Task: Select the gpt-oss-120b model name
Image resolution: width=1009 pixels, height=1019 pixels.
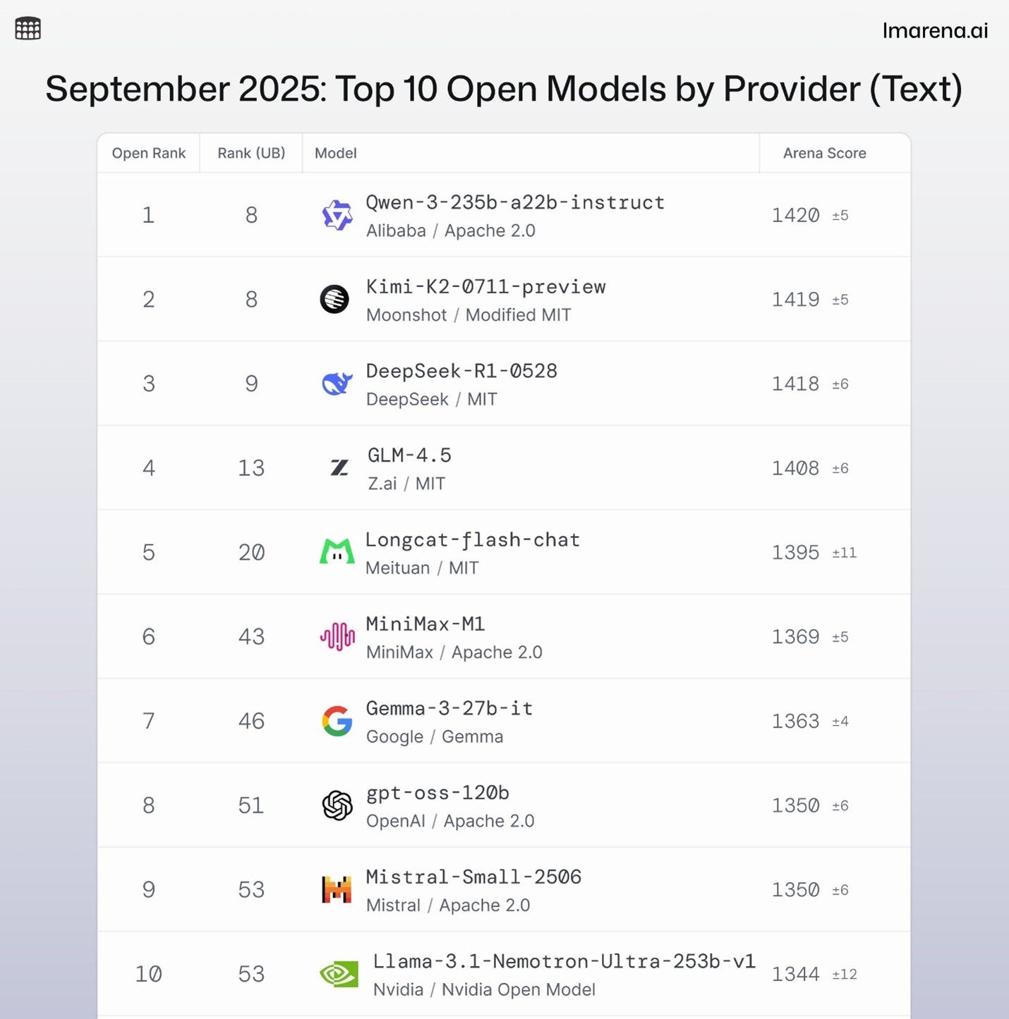Action: point(437,793)
